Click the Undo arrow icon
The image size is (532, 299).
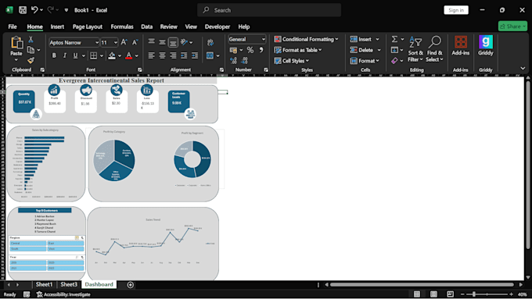pyautogui.click(x=34, y=10)
